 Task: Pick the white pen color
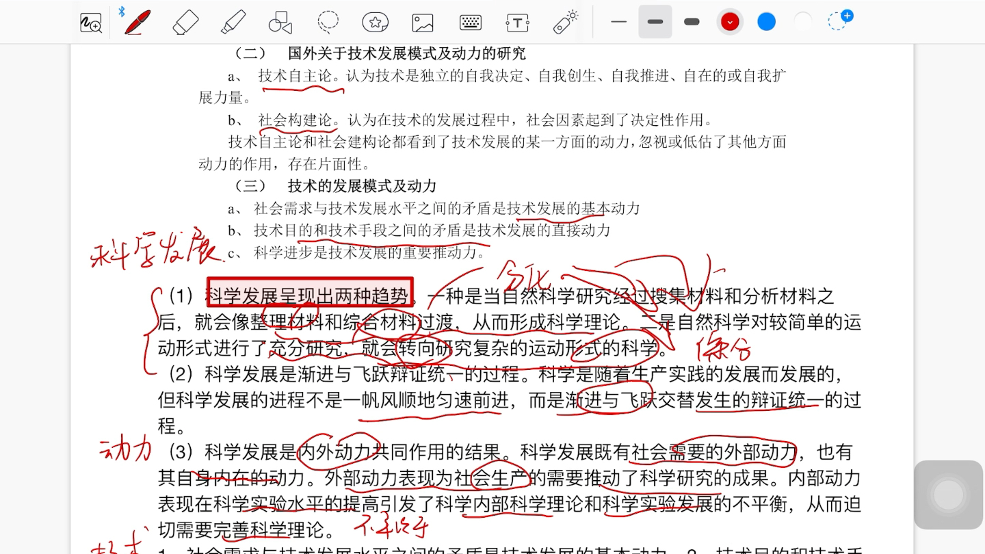[x=803, y=22]
